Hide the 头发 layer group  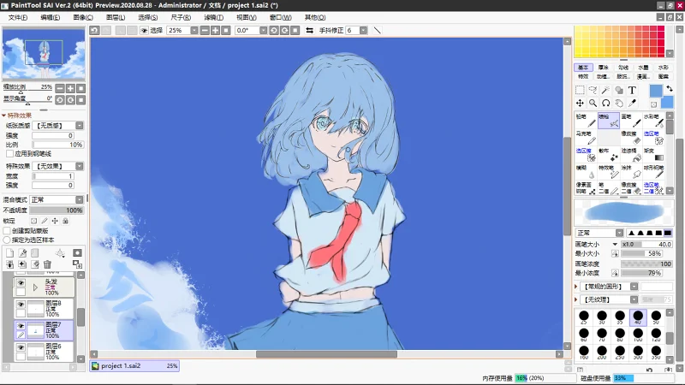21,283
